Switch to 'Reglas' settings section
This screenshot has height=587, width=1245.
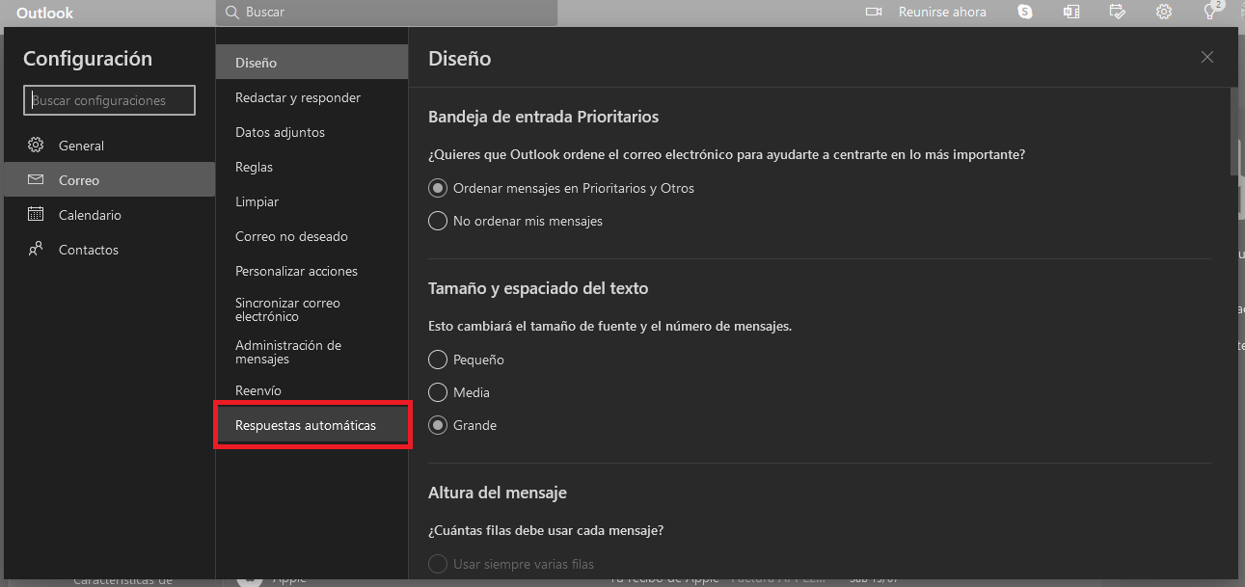click(x=254, y=166)
